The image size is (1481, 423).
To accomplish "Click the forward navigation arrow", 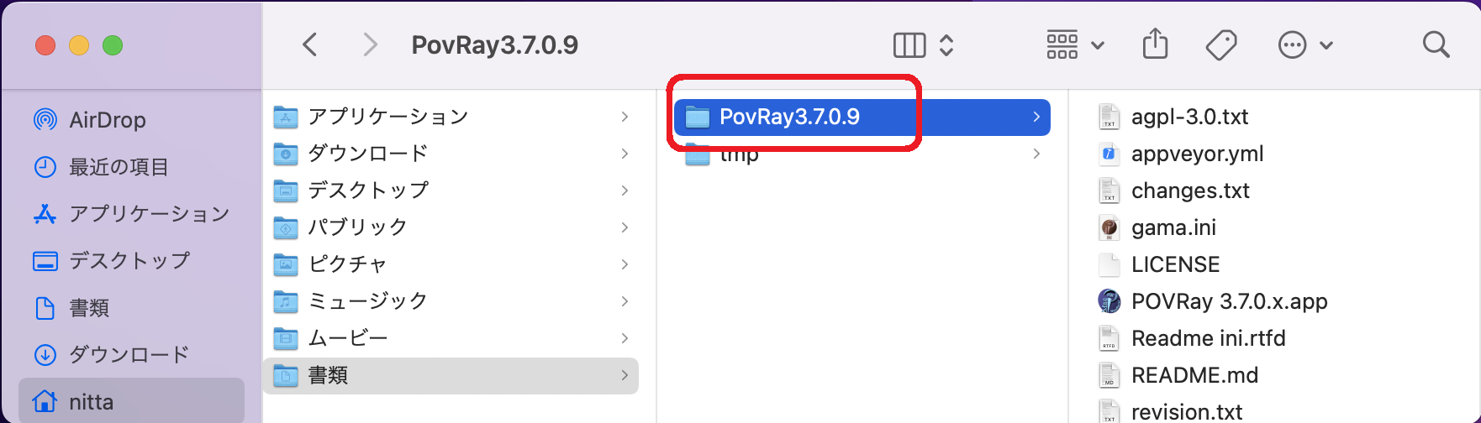I will click(369, 44).
